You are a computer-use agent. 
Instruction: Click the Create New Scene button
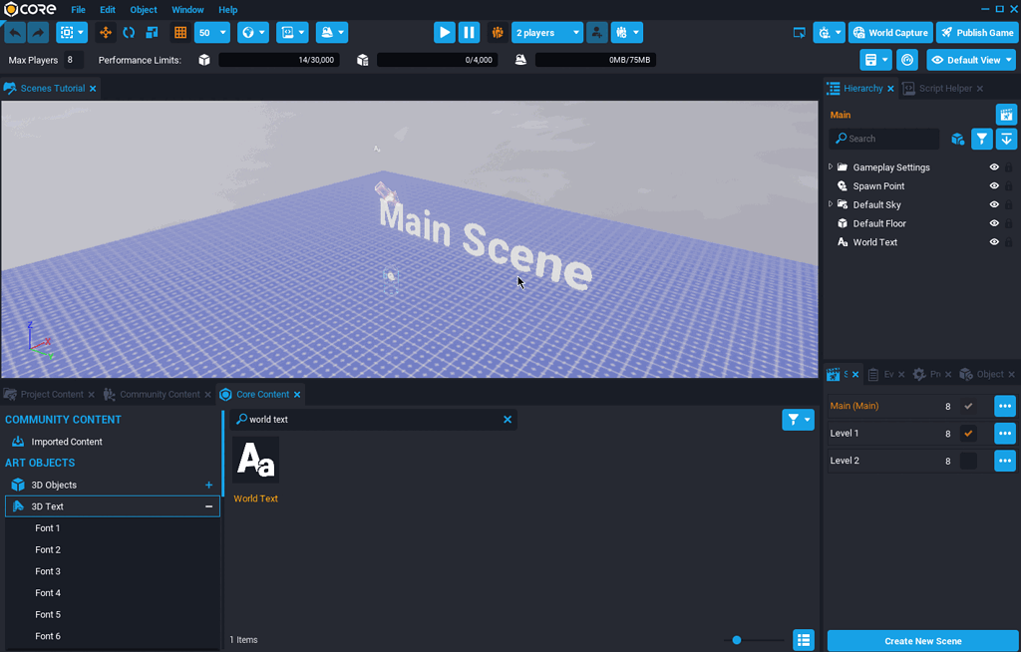coord(922,640)
